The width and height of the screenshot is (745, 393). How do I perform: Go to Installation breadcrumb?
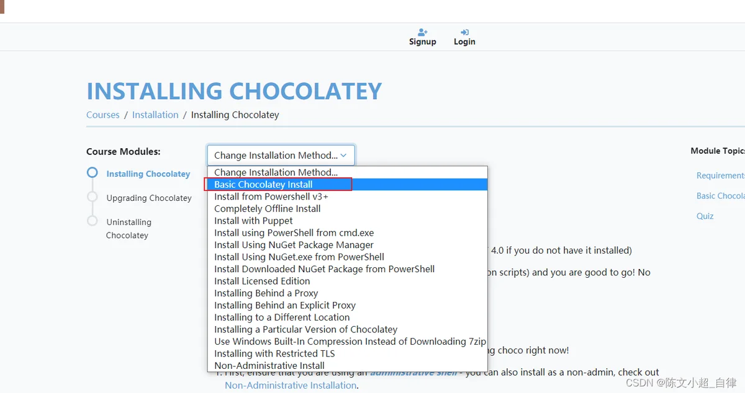pyautogui.click(x=155, y=115)
